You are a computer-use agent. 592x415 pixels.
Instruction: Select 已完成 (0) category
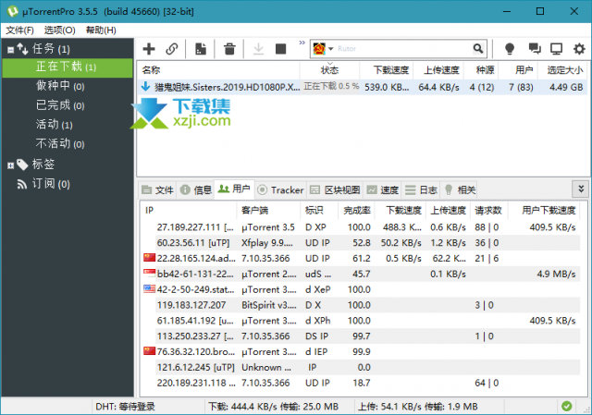[59, 105]
